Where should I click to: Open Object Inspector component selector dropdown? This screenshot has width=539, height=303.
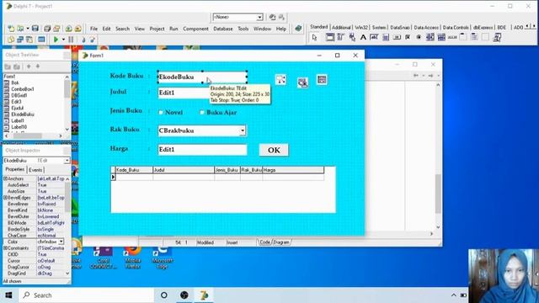(x=67, y=161)
